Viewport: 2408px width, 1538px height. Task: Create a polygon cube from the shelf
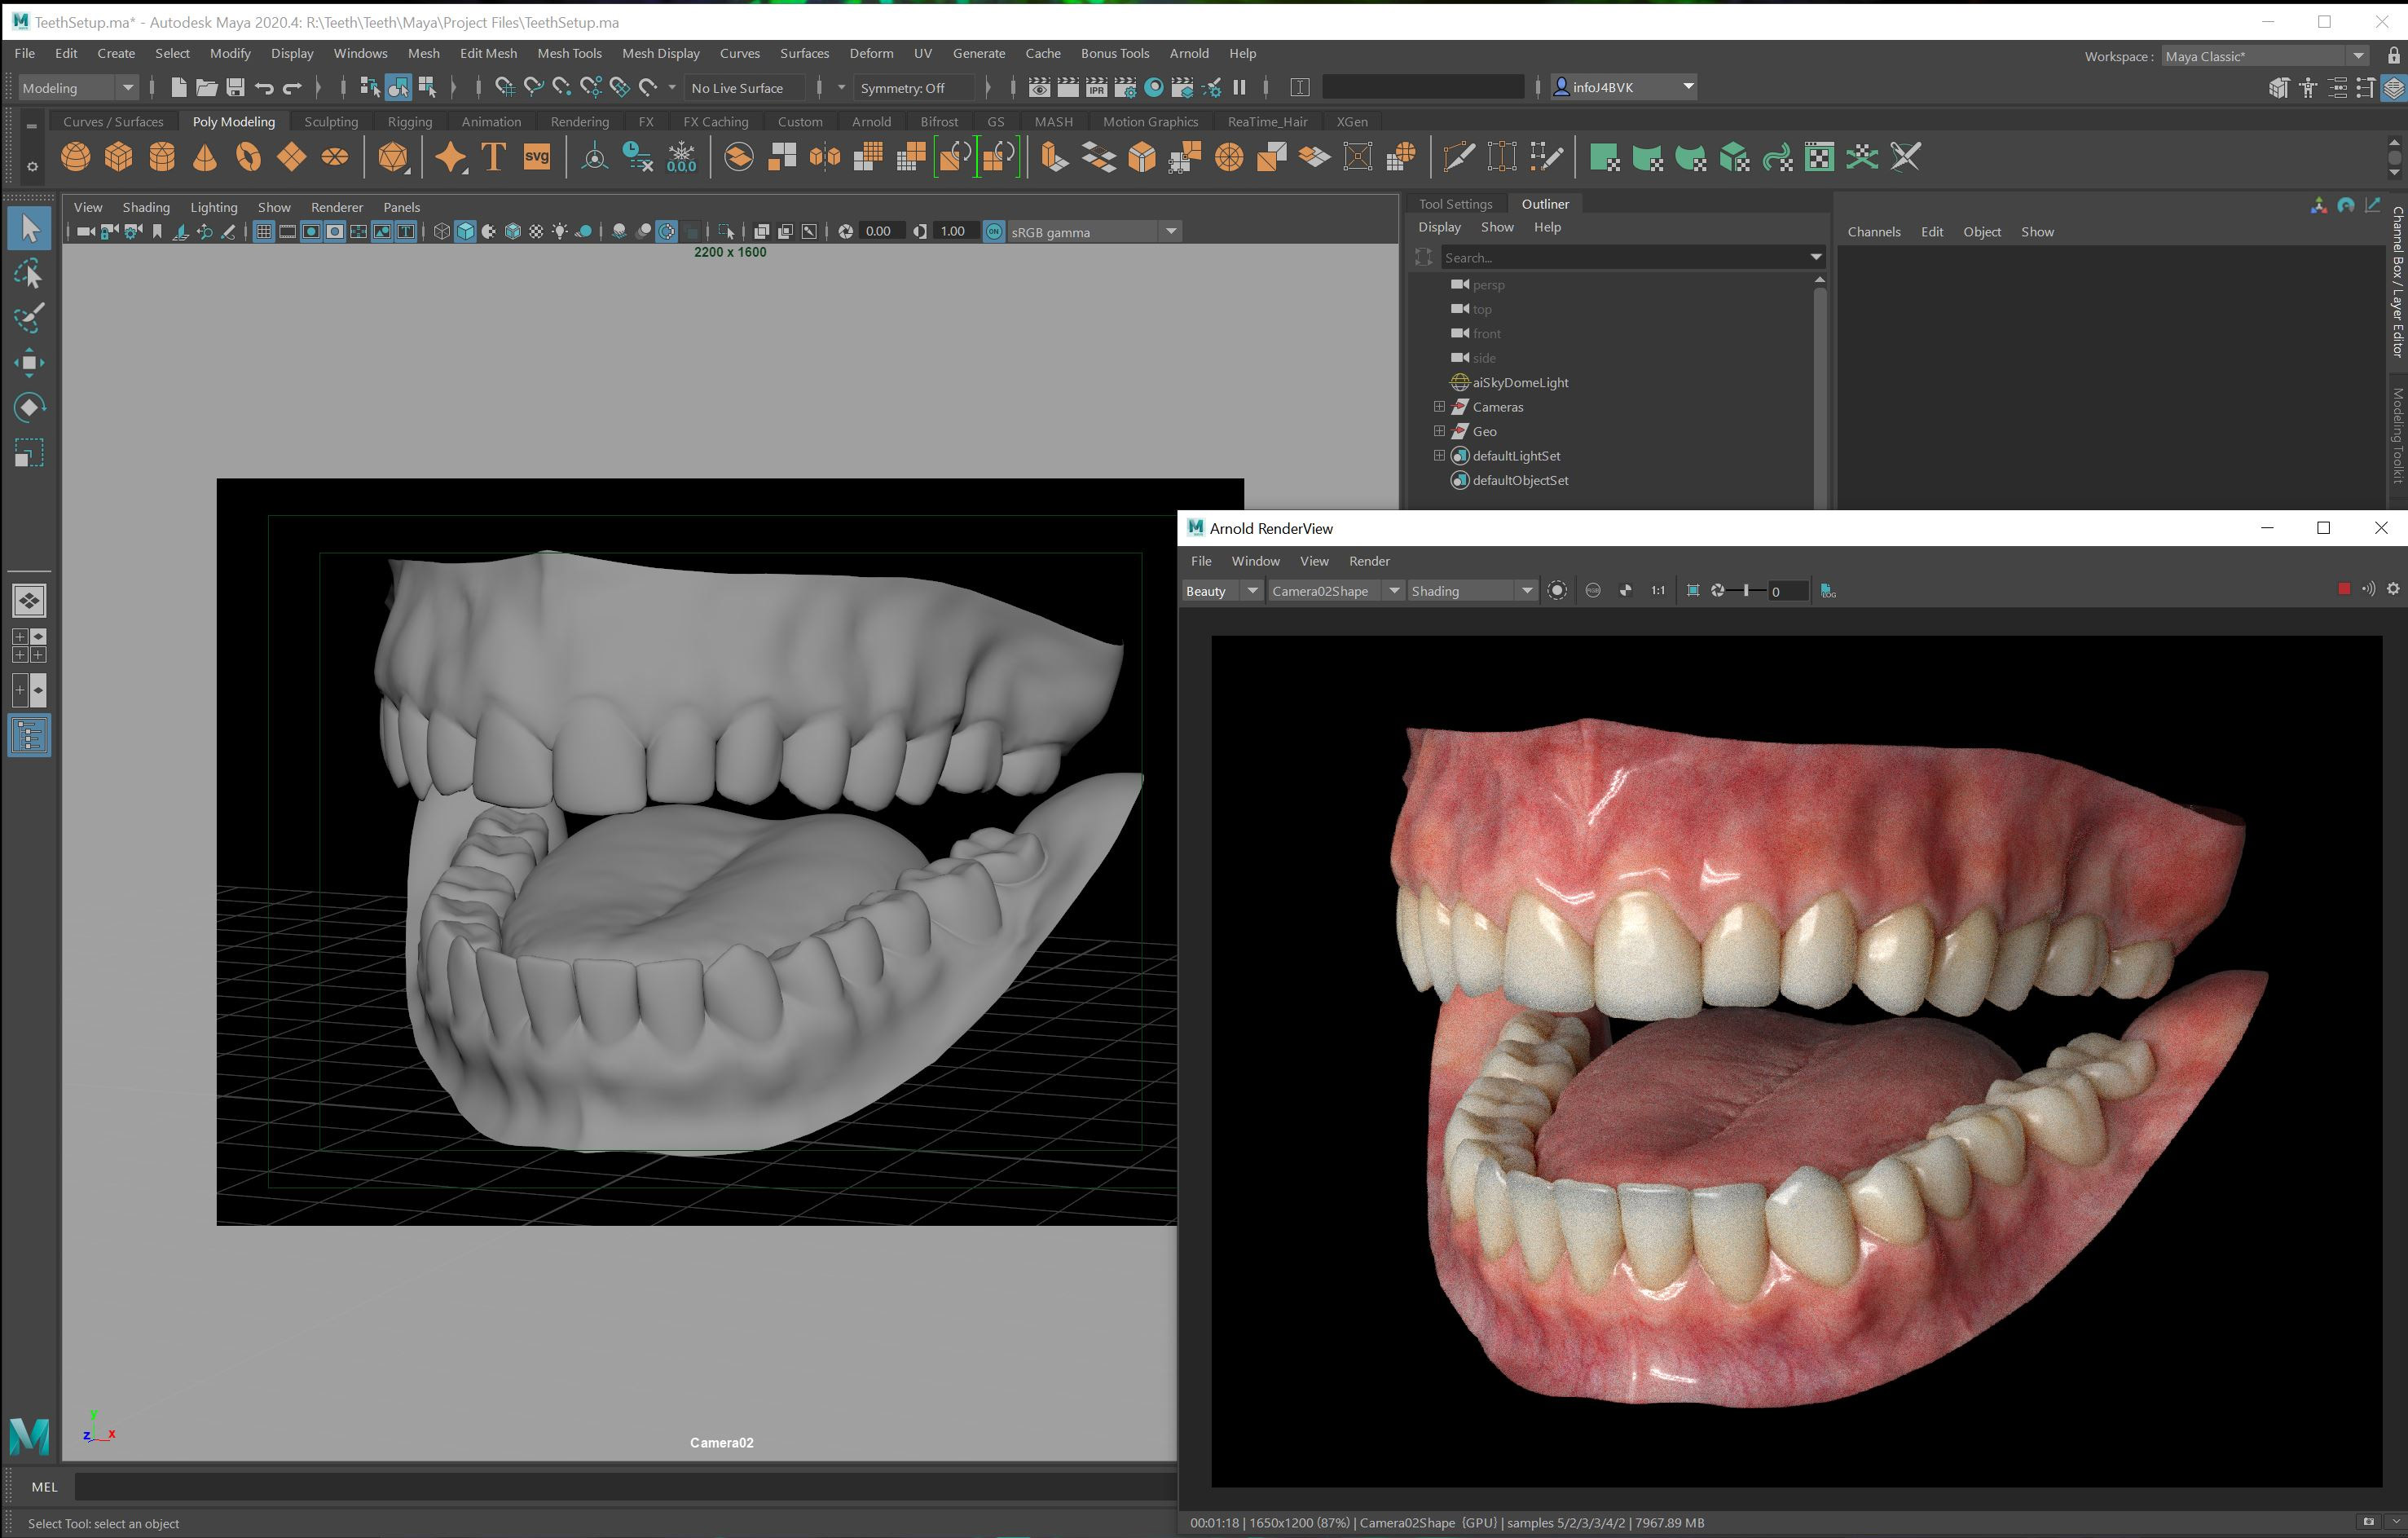[120, 157]
